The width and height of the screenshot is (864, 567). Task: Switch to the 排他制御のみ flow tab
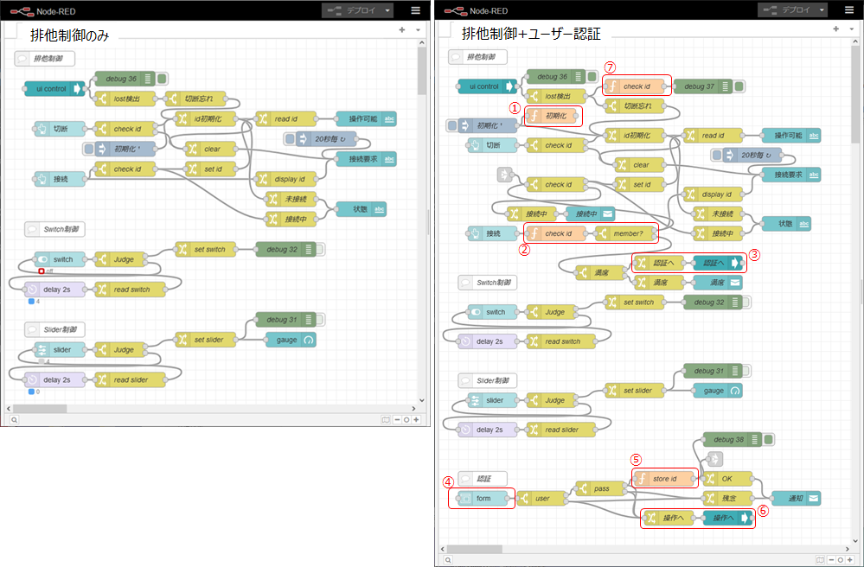69,33
